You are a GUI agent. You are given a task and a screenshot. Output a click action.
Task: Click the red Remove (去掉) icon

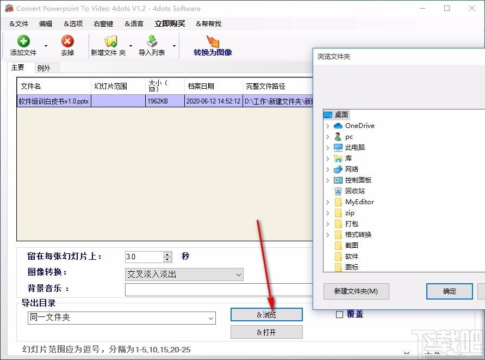coord(67,41)
